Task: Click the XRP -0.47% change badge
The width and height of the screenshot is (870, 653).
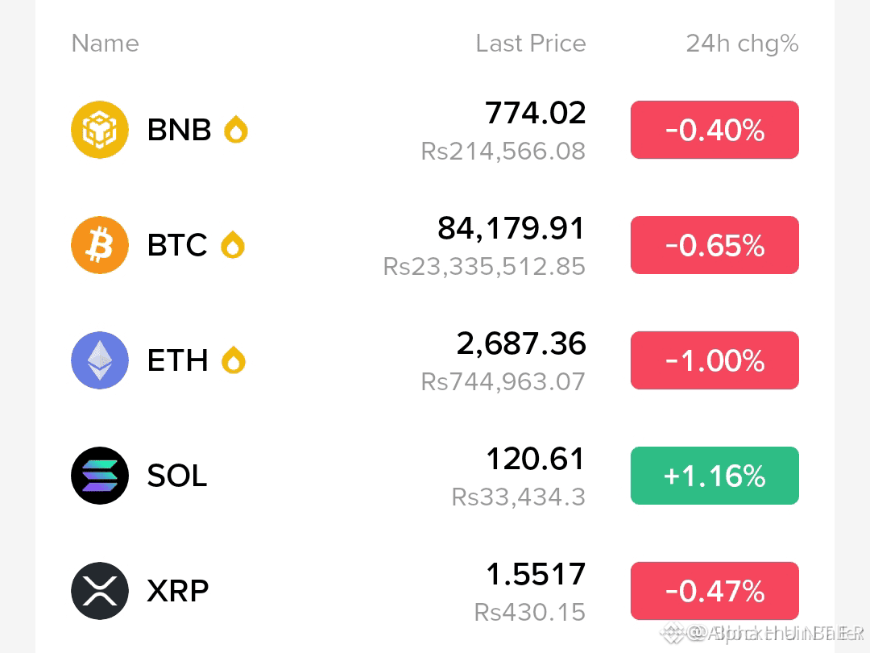Action: (715, 591)
